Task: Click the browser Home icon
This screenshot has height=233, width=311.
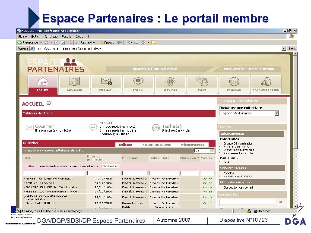Action: tap(70, 42)
